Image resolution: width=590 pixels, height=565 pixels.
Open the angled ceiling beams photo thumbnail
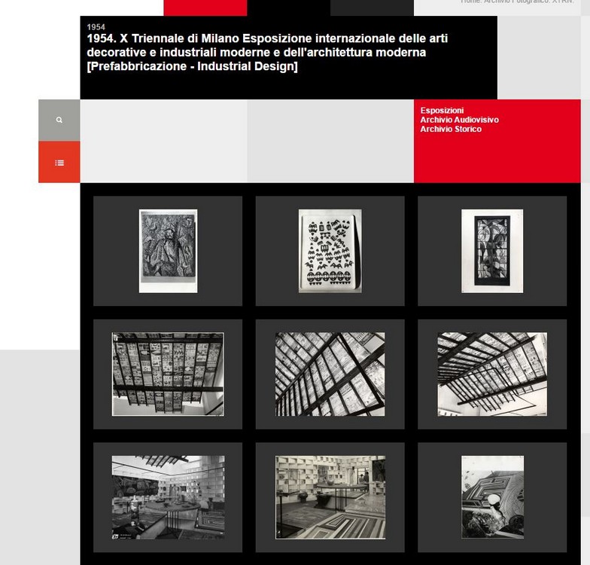(492, 374)
